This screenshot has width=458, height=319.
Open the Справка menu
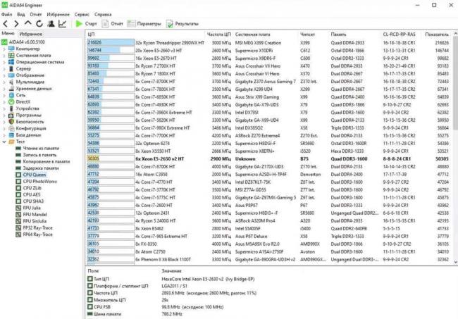point(103,14)
